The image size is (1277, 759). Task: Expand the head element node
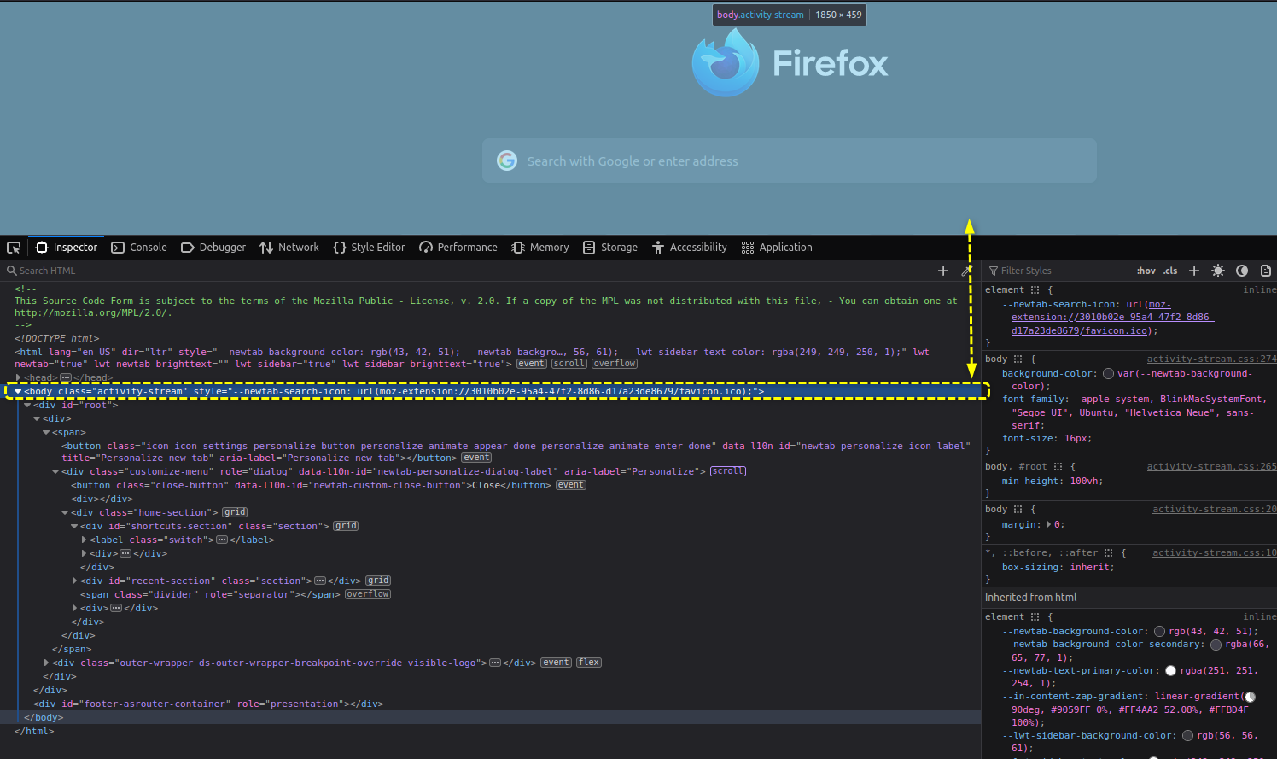[18, 377]
